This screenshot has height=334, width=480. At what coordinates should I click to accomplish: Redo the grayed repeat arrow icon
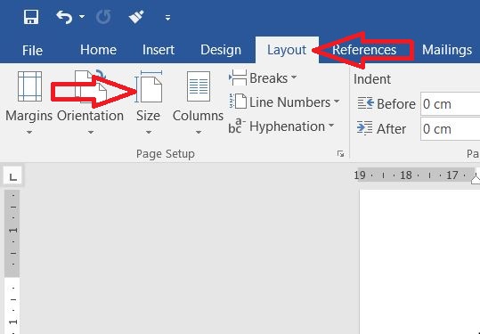tap(103, 17)
